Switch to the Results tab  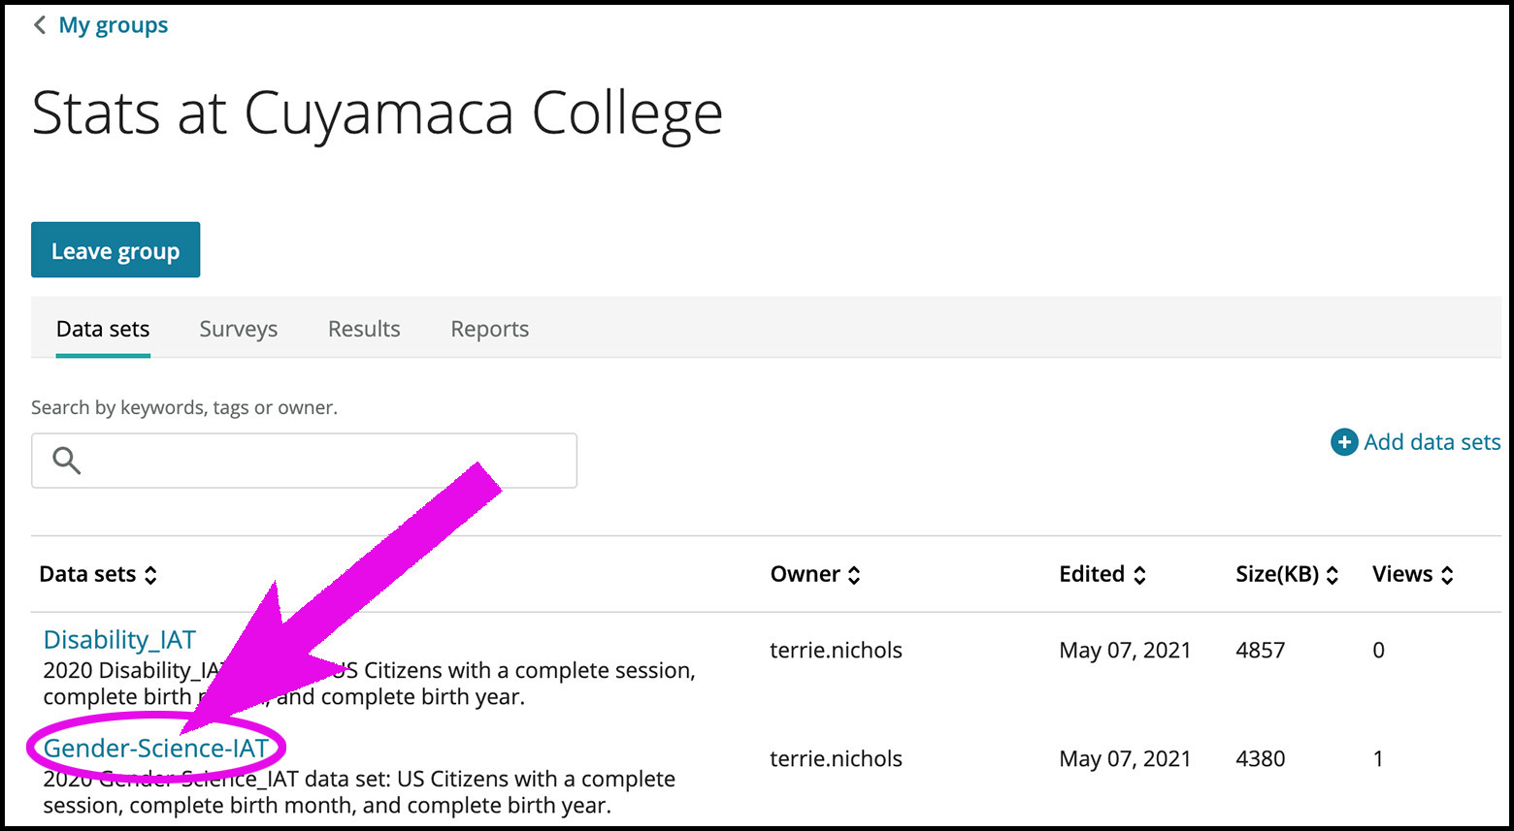[x=364, y=330]
